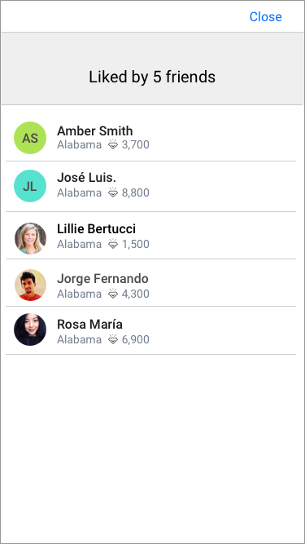This screenshot has width=305, height=544.
Task: Click the Liked by 5 friends header
Action: pyautogui.click(x=152, y=77)
